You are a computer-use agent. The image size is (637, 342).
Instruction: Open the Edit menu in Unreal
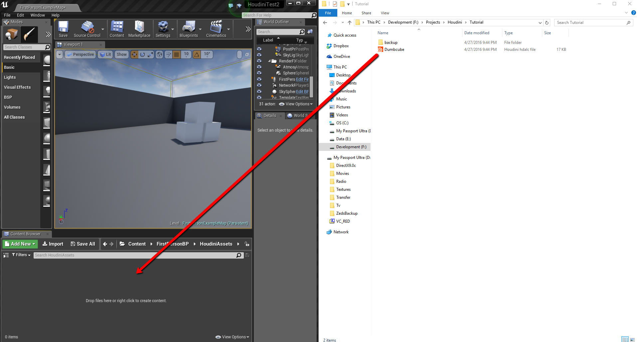(20, 15)
